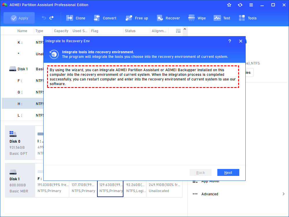This screenshot has height=217, width=289.
Task: Click the Apply checkmark button
Action: point(19,18)
